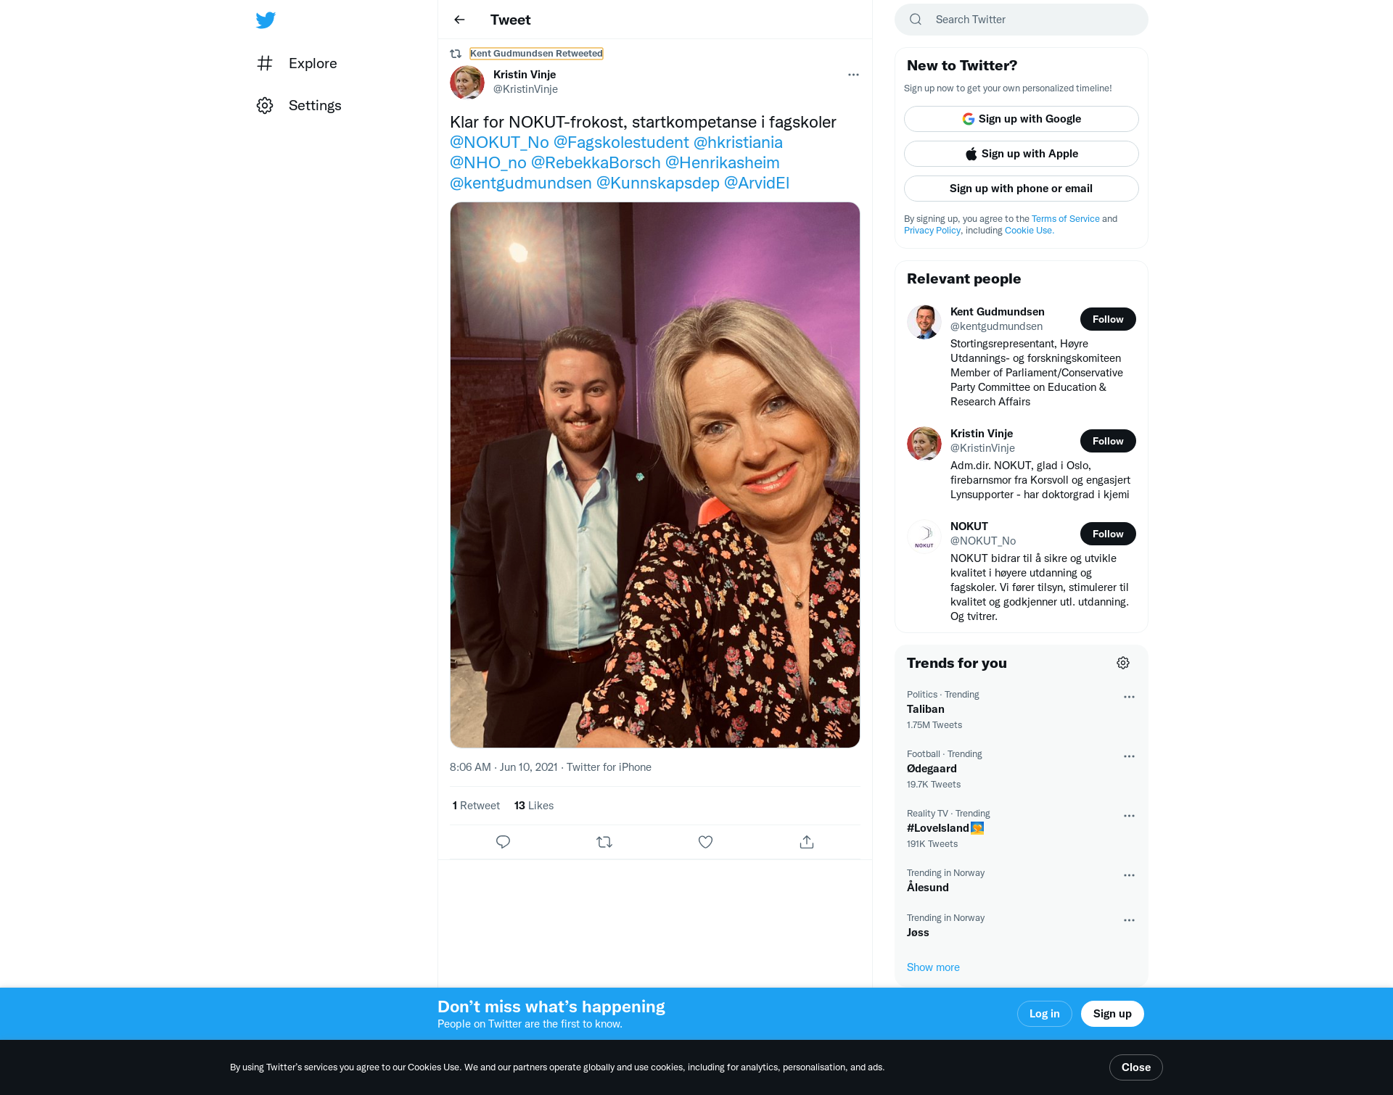Follow Kristin Vinje in Relevant people

tap(1107, 441)
